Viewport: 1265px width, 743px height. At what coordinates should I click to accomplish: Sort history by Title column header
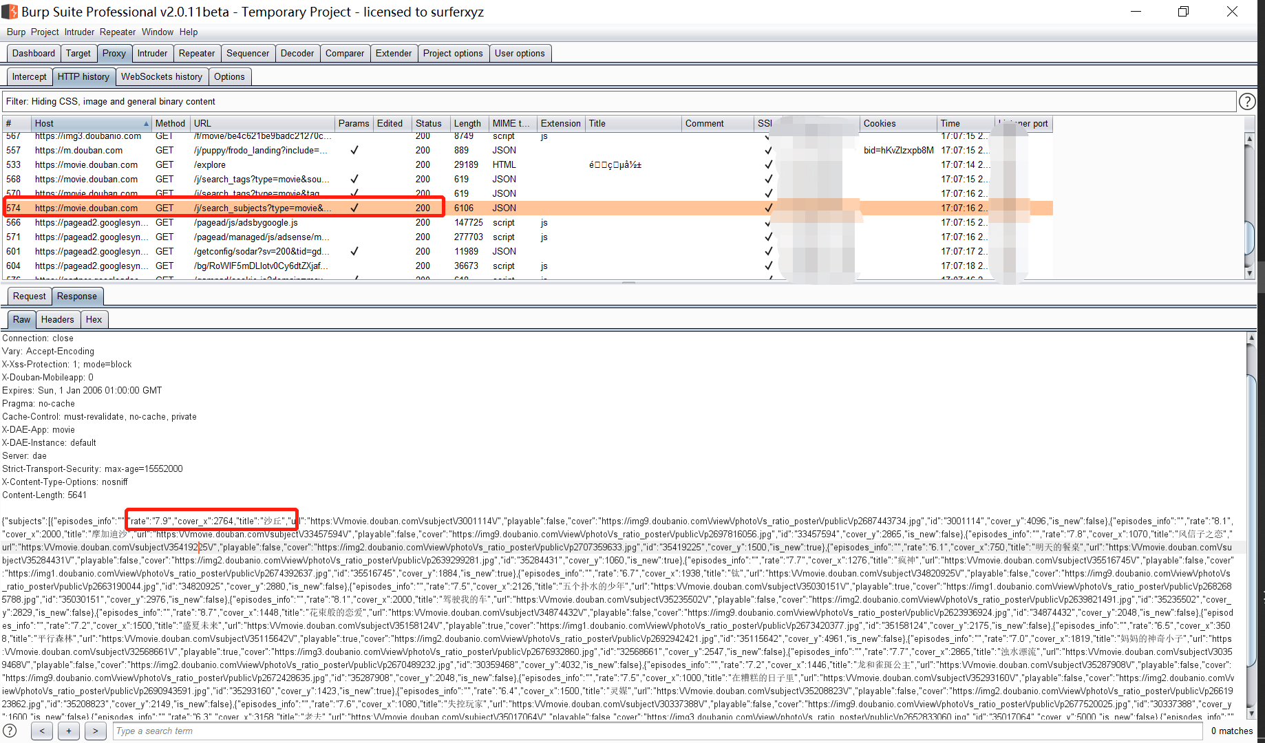click(x=633, y=124)
